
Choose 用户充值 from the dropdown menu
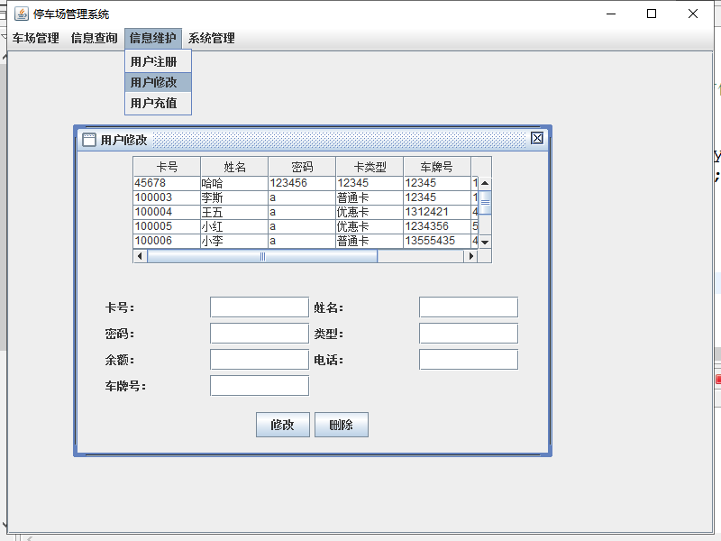(x=158, y=103)
